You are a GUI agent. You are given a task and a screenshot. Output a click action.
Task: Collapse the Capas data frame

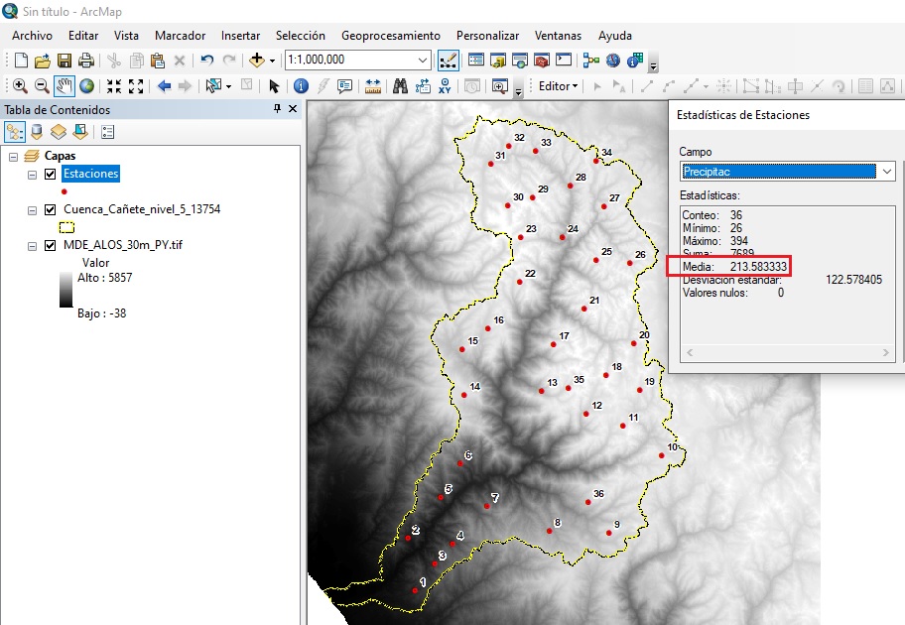[13, 157]
